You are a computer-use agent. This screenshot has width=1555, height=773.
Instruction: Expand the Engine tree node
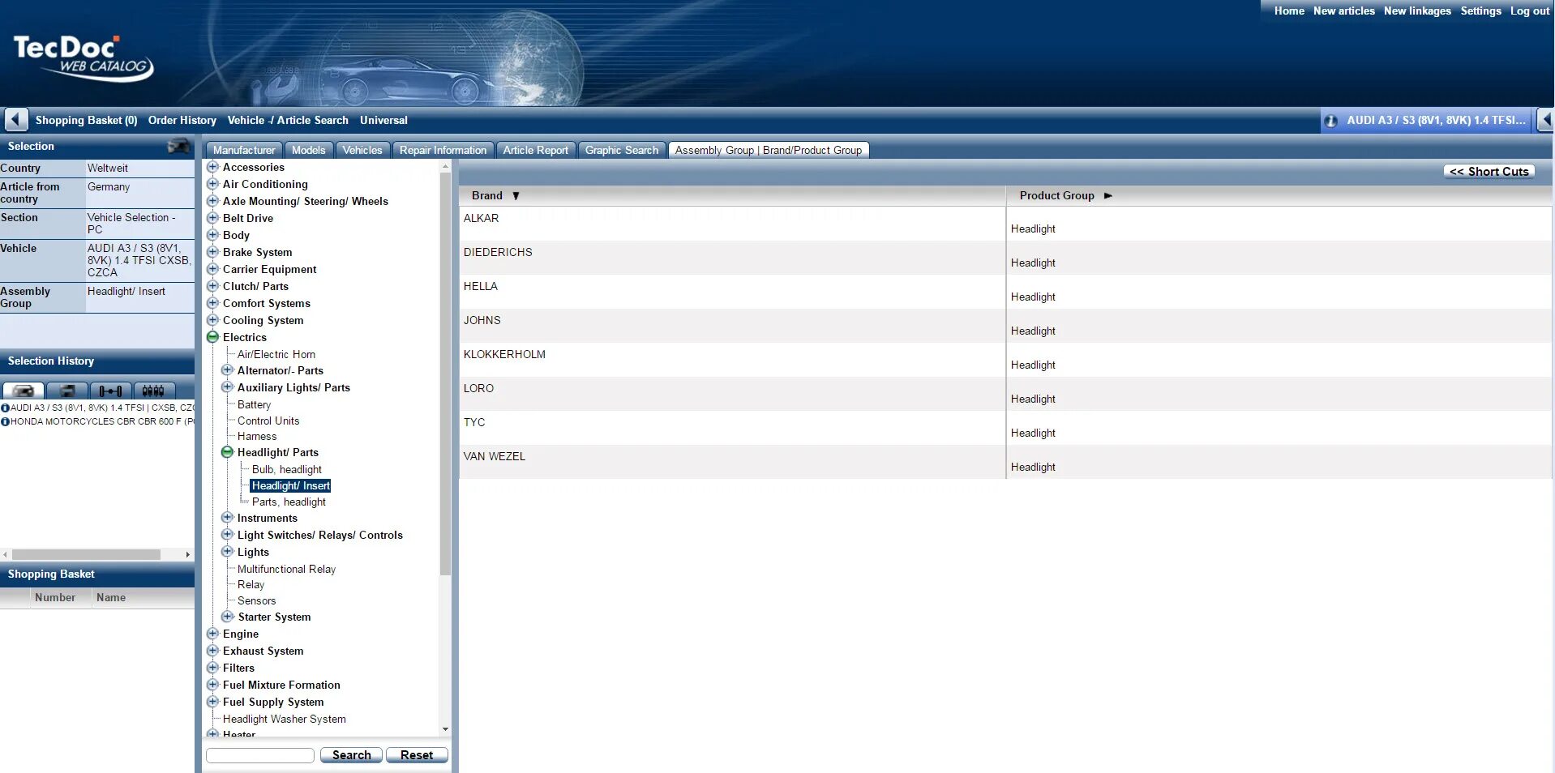click(x=212, y=634)
